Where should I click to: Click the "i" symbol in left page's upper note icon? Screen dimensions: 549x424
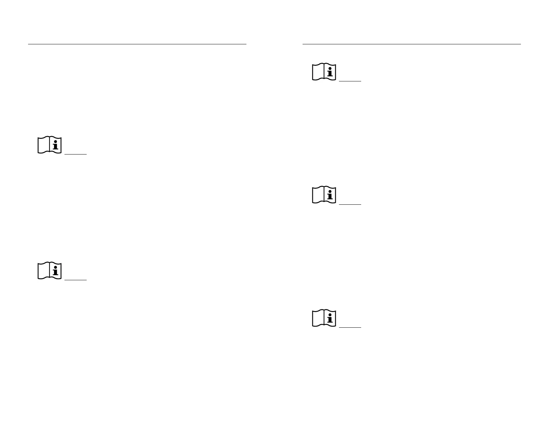tap(55, 145)
